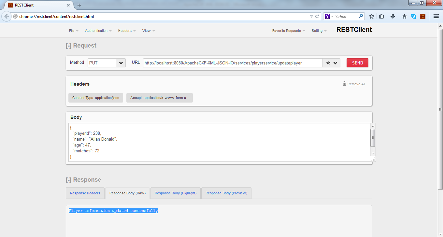The width and height of the screenshot is (443, 237).
Task: Click into the request URL input field
Action: tap(233, 63)
